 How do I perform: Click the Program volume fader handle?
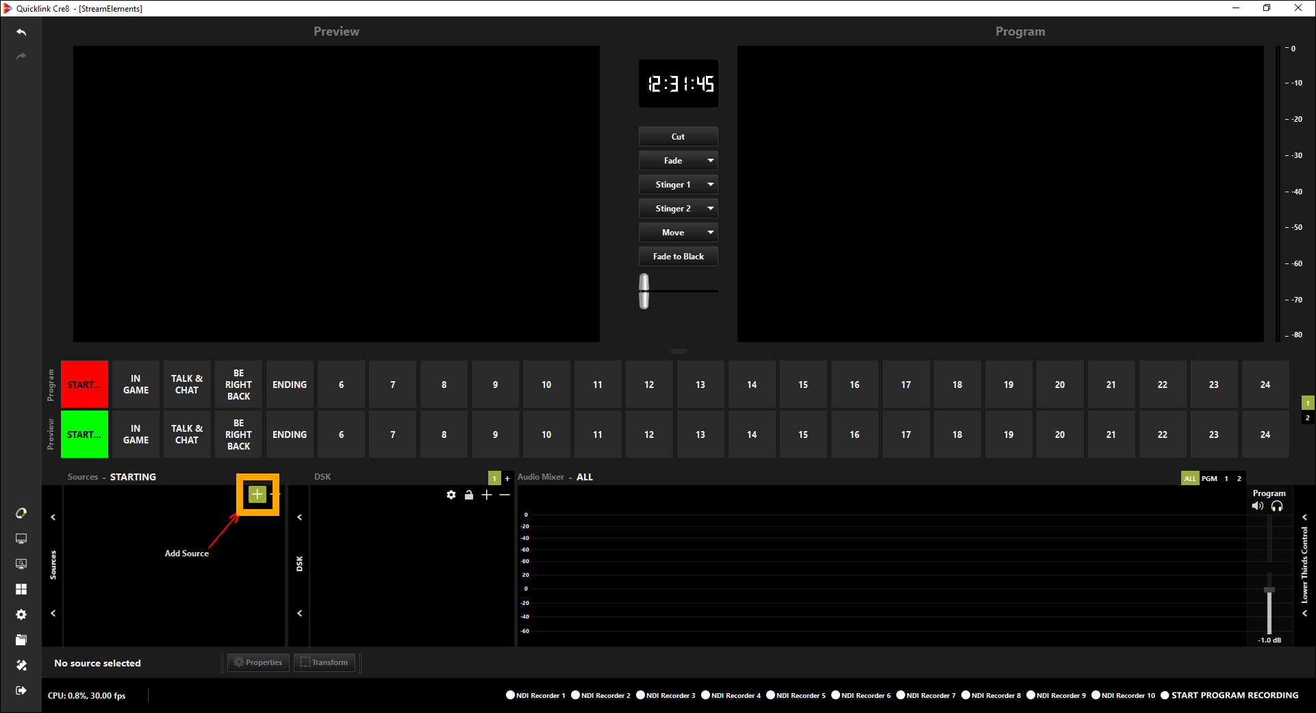(1269, 590)
